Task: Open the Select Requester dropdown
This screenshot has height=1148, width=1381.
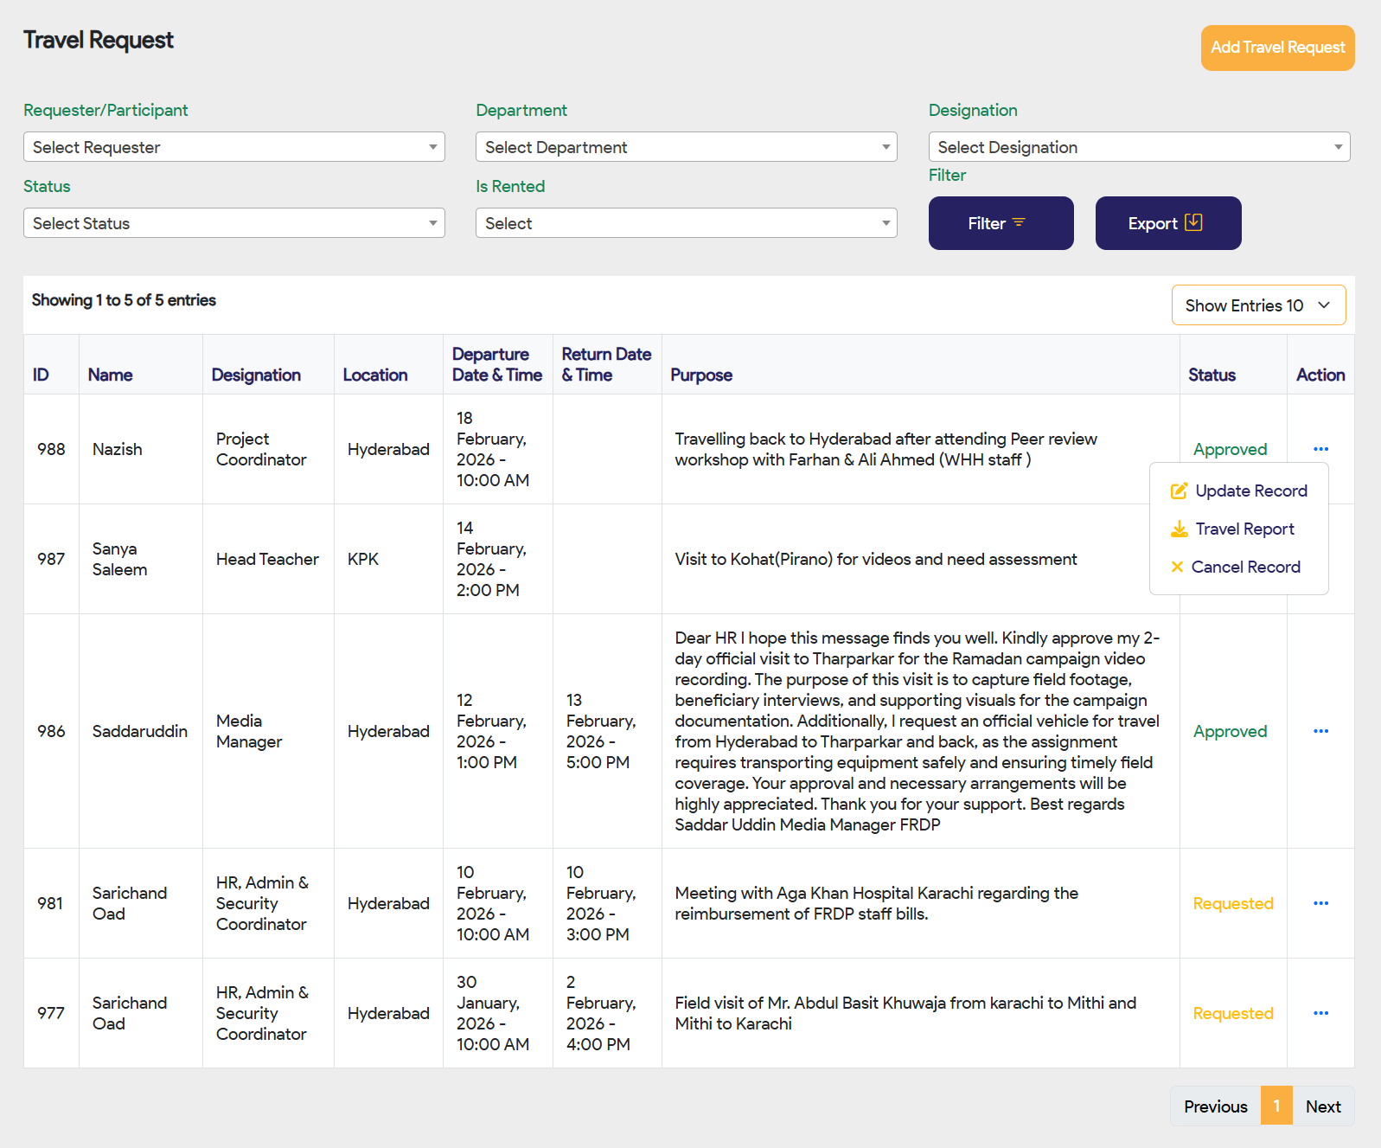Action: click(233, 147)
